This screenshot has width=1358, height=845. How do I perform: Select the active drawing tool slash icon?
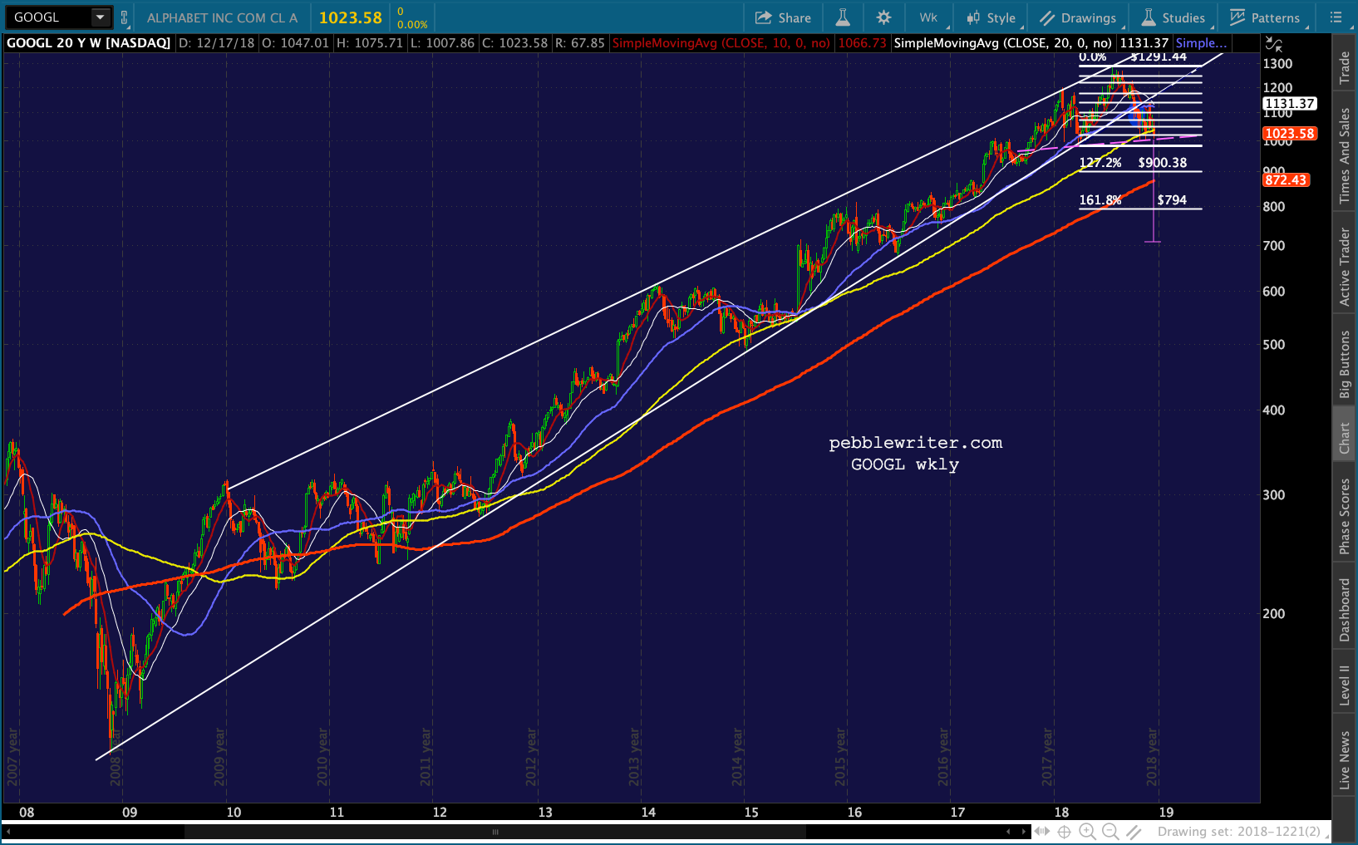pos(1134,832)
